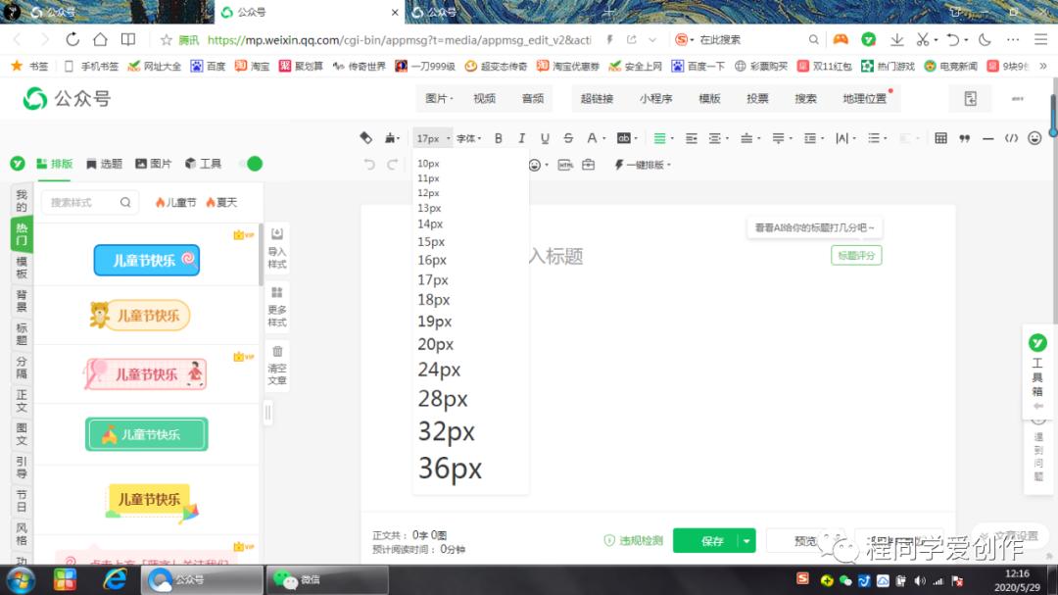Run the 违规检测 compliance check
This screenshot has width=1058, height=595.
[x=638, y=540]
